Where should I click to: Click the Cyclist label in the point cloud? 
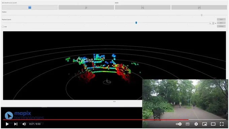point(85,60)
